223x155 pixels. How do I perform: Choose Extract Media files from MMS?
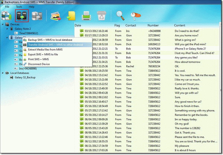coord(58,50)
